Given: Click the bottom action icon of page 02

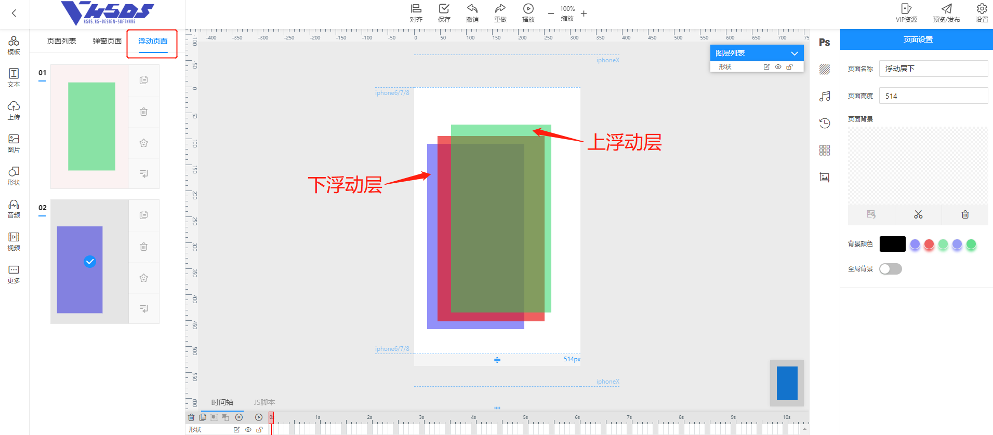Looking at the screenshot, I should pyautogui.click(x=144, y=308).
